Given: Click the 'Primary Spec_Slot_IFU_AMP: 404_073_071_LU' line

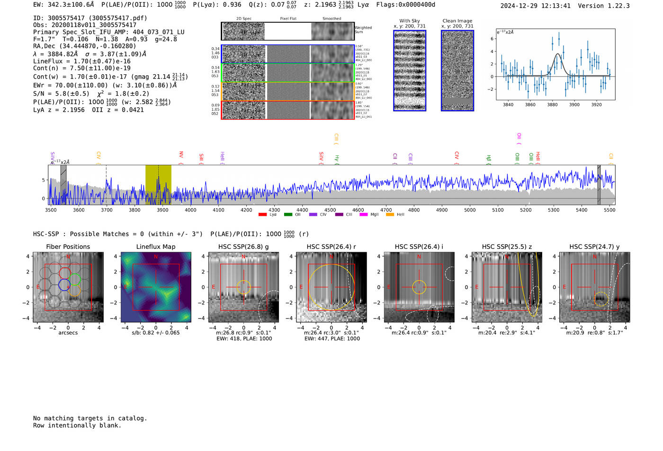Looking at the screenshot, I should pyautogui.click(x=109, y=32).
